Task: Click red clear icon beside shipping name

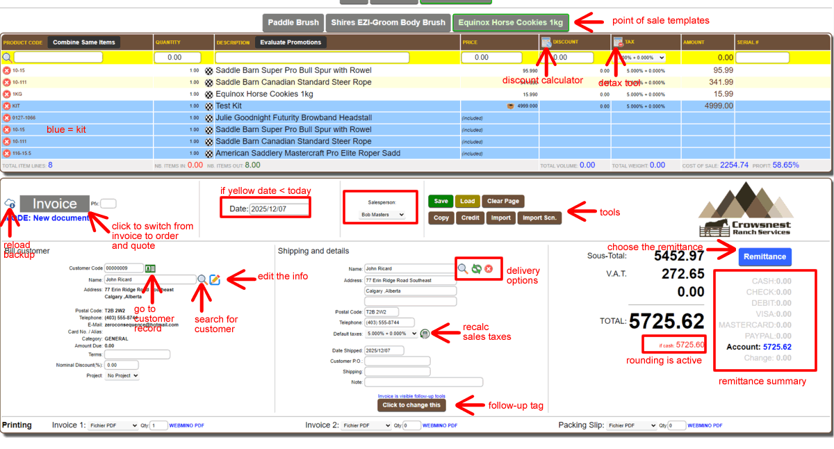Action: click(489, 268)
